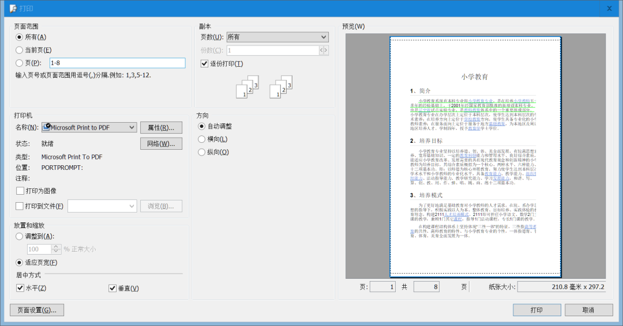The image size is (623, 326).
Task: Click the 取消 cancel button
Action: [x=588, y=310]
